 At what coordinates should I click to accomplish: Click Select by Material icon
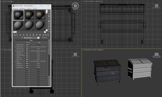pyautogui.click(x=49, y=29)
